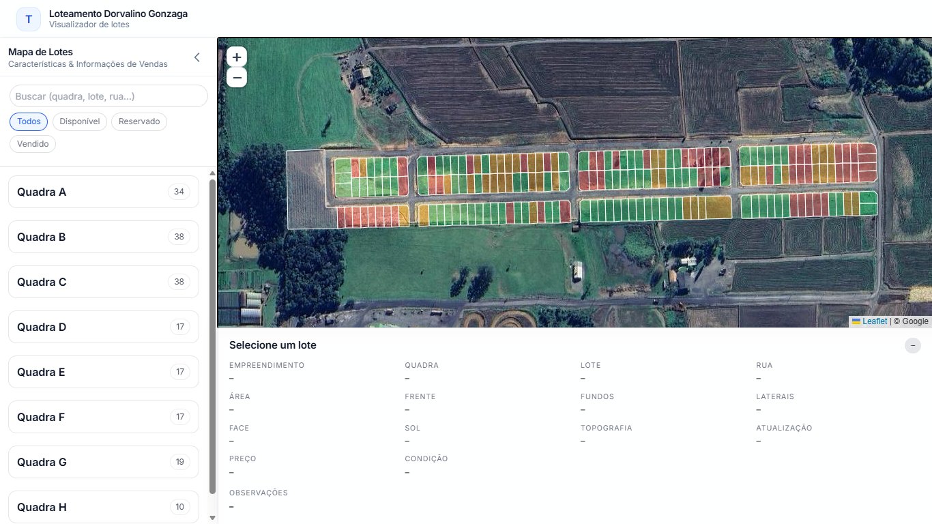This screenshot has width=932, height=524.
Task: Click the scrollbar down arrow in sidebar
Action: (212, 518)
